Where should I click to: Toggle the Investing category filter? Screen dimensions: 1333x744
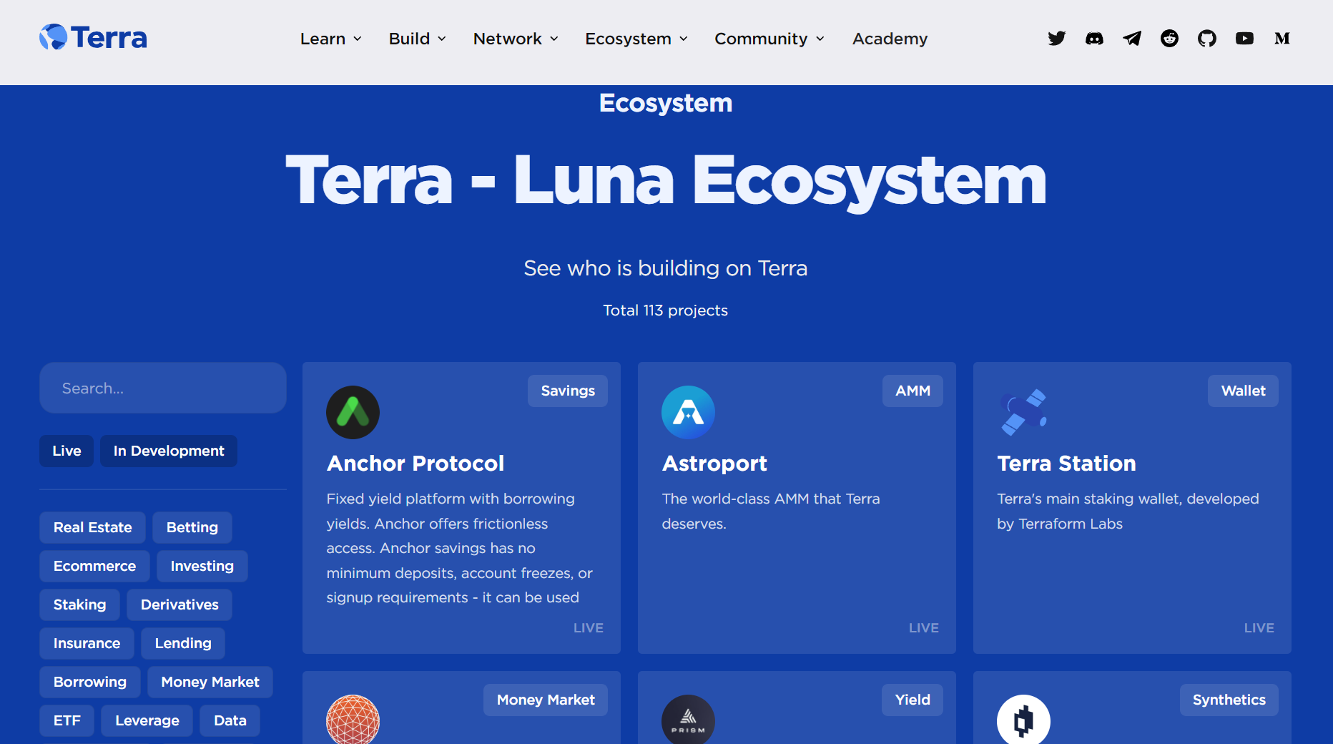202,566
